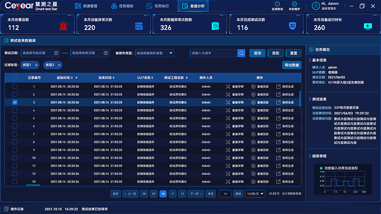Click the Admin user avatar icon
The height and width of the screenshot is (214, 381).
(316, 6)
